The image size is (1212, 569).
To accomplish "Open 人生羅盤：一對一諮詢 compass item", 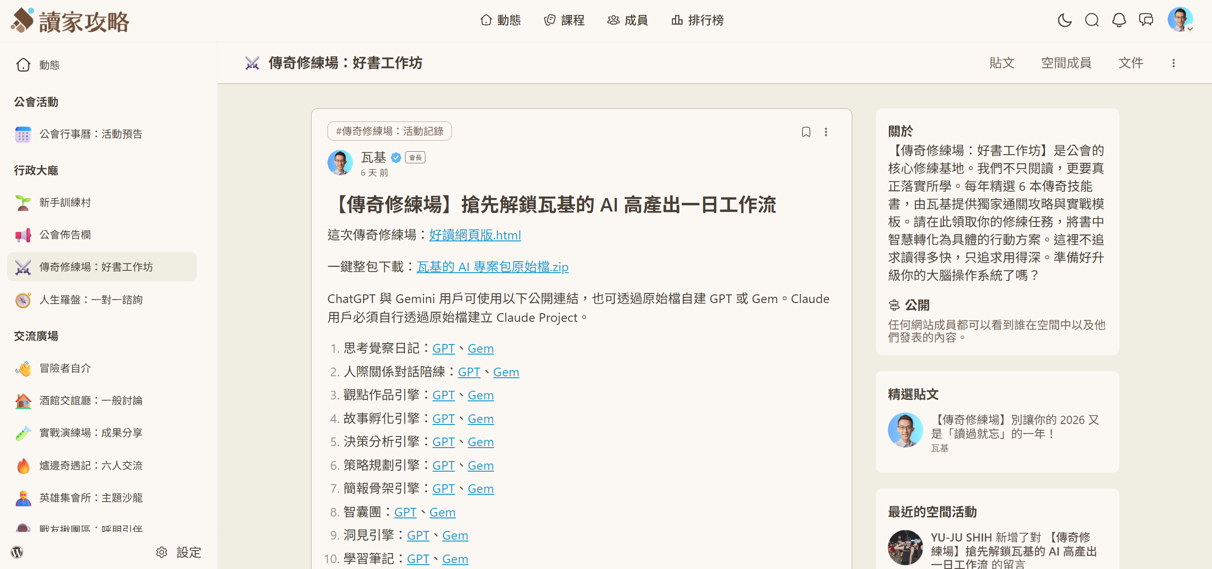I will coord(102,300).
